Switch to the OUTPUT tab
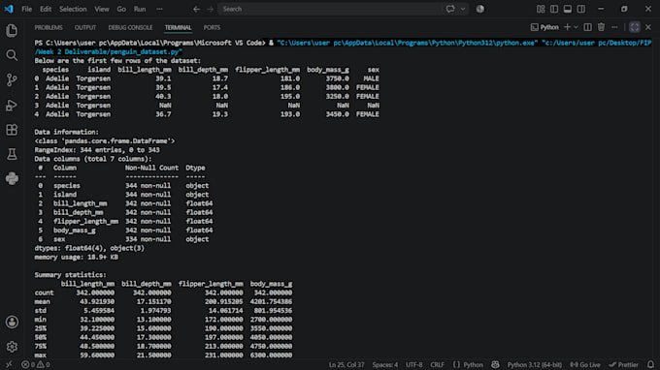 [85, 27]
